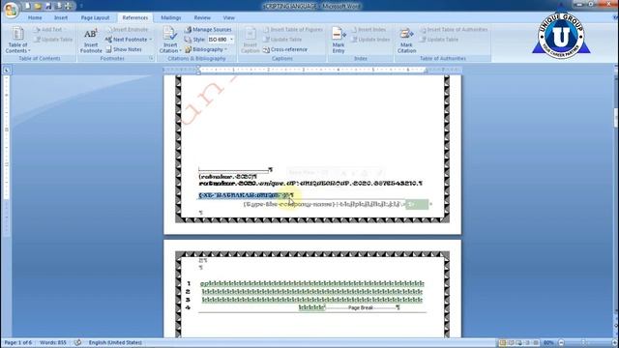
Task: Click the Save quick access icon
Action: 48,6
